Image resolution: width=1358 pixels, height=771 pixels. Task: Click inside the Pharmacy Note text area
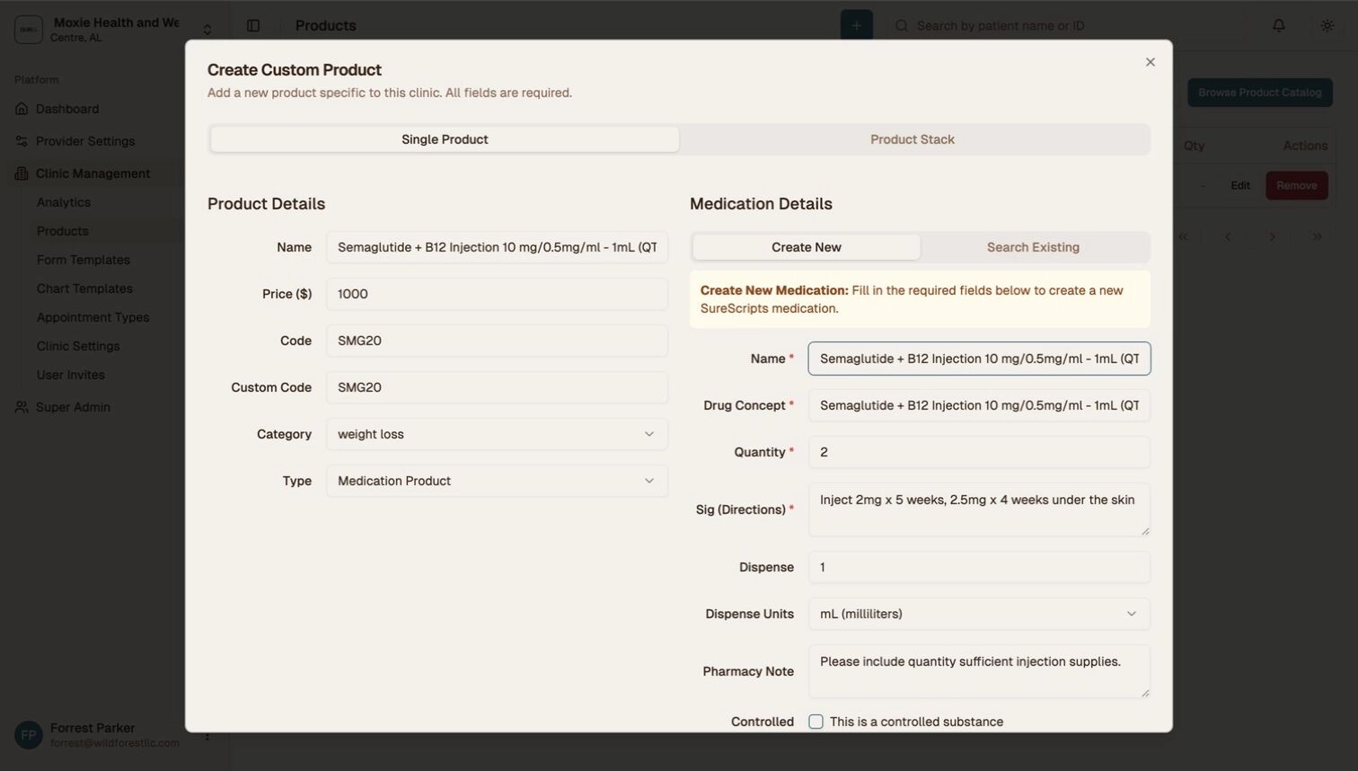[978, 670]
